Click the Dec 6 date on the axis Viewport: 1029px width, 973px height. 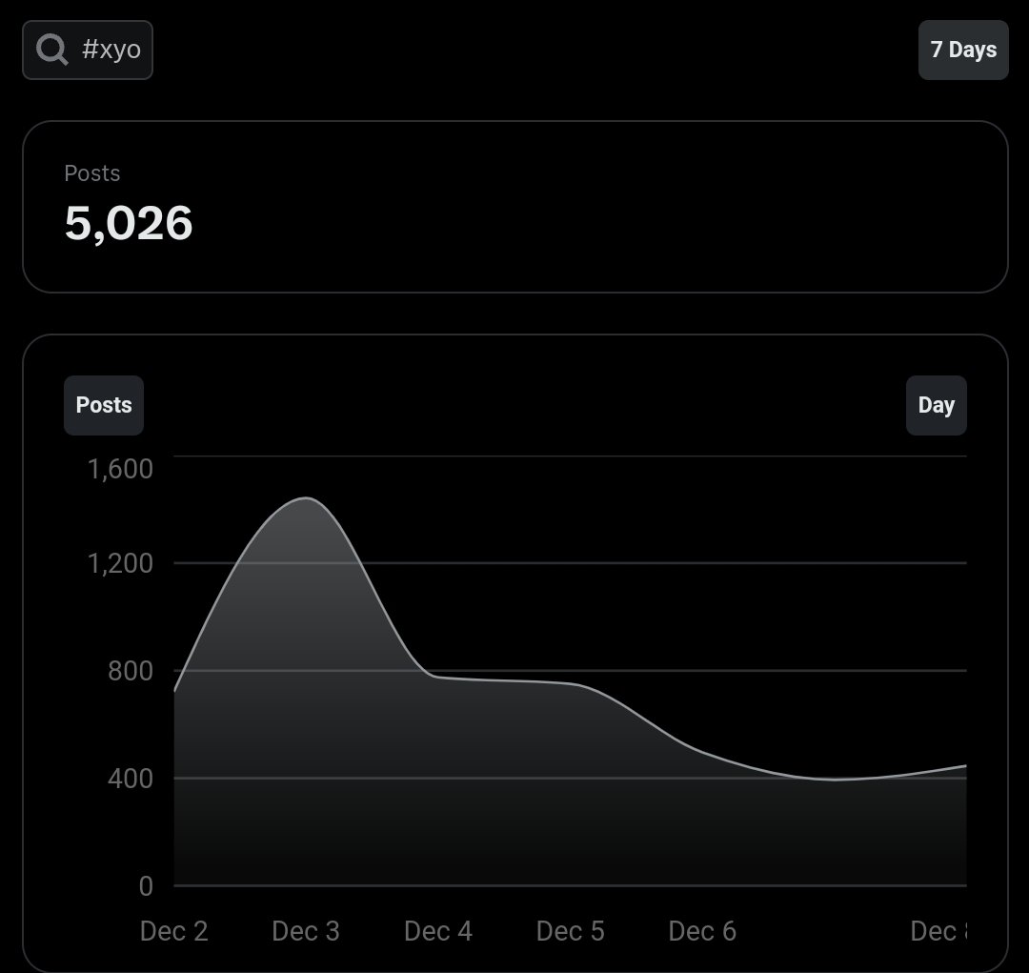point(701,931)
